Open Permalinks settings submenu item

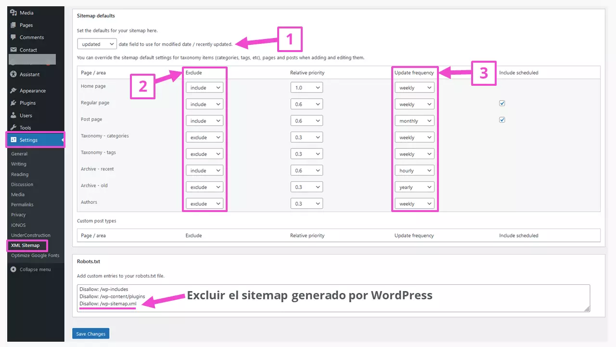pyautogui.click(x=21, y=204)
